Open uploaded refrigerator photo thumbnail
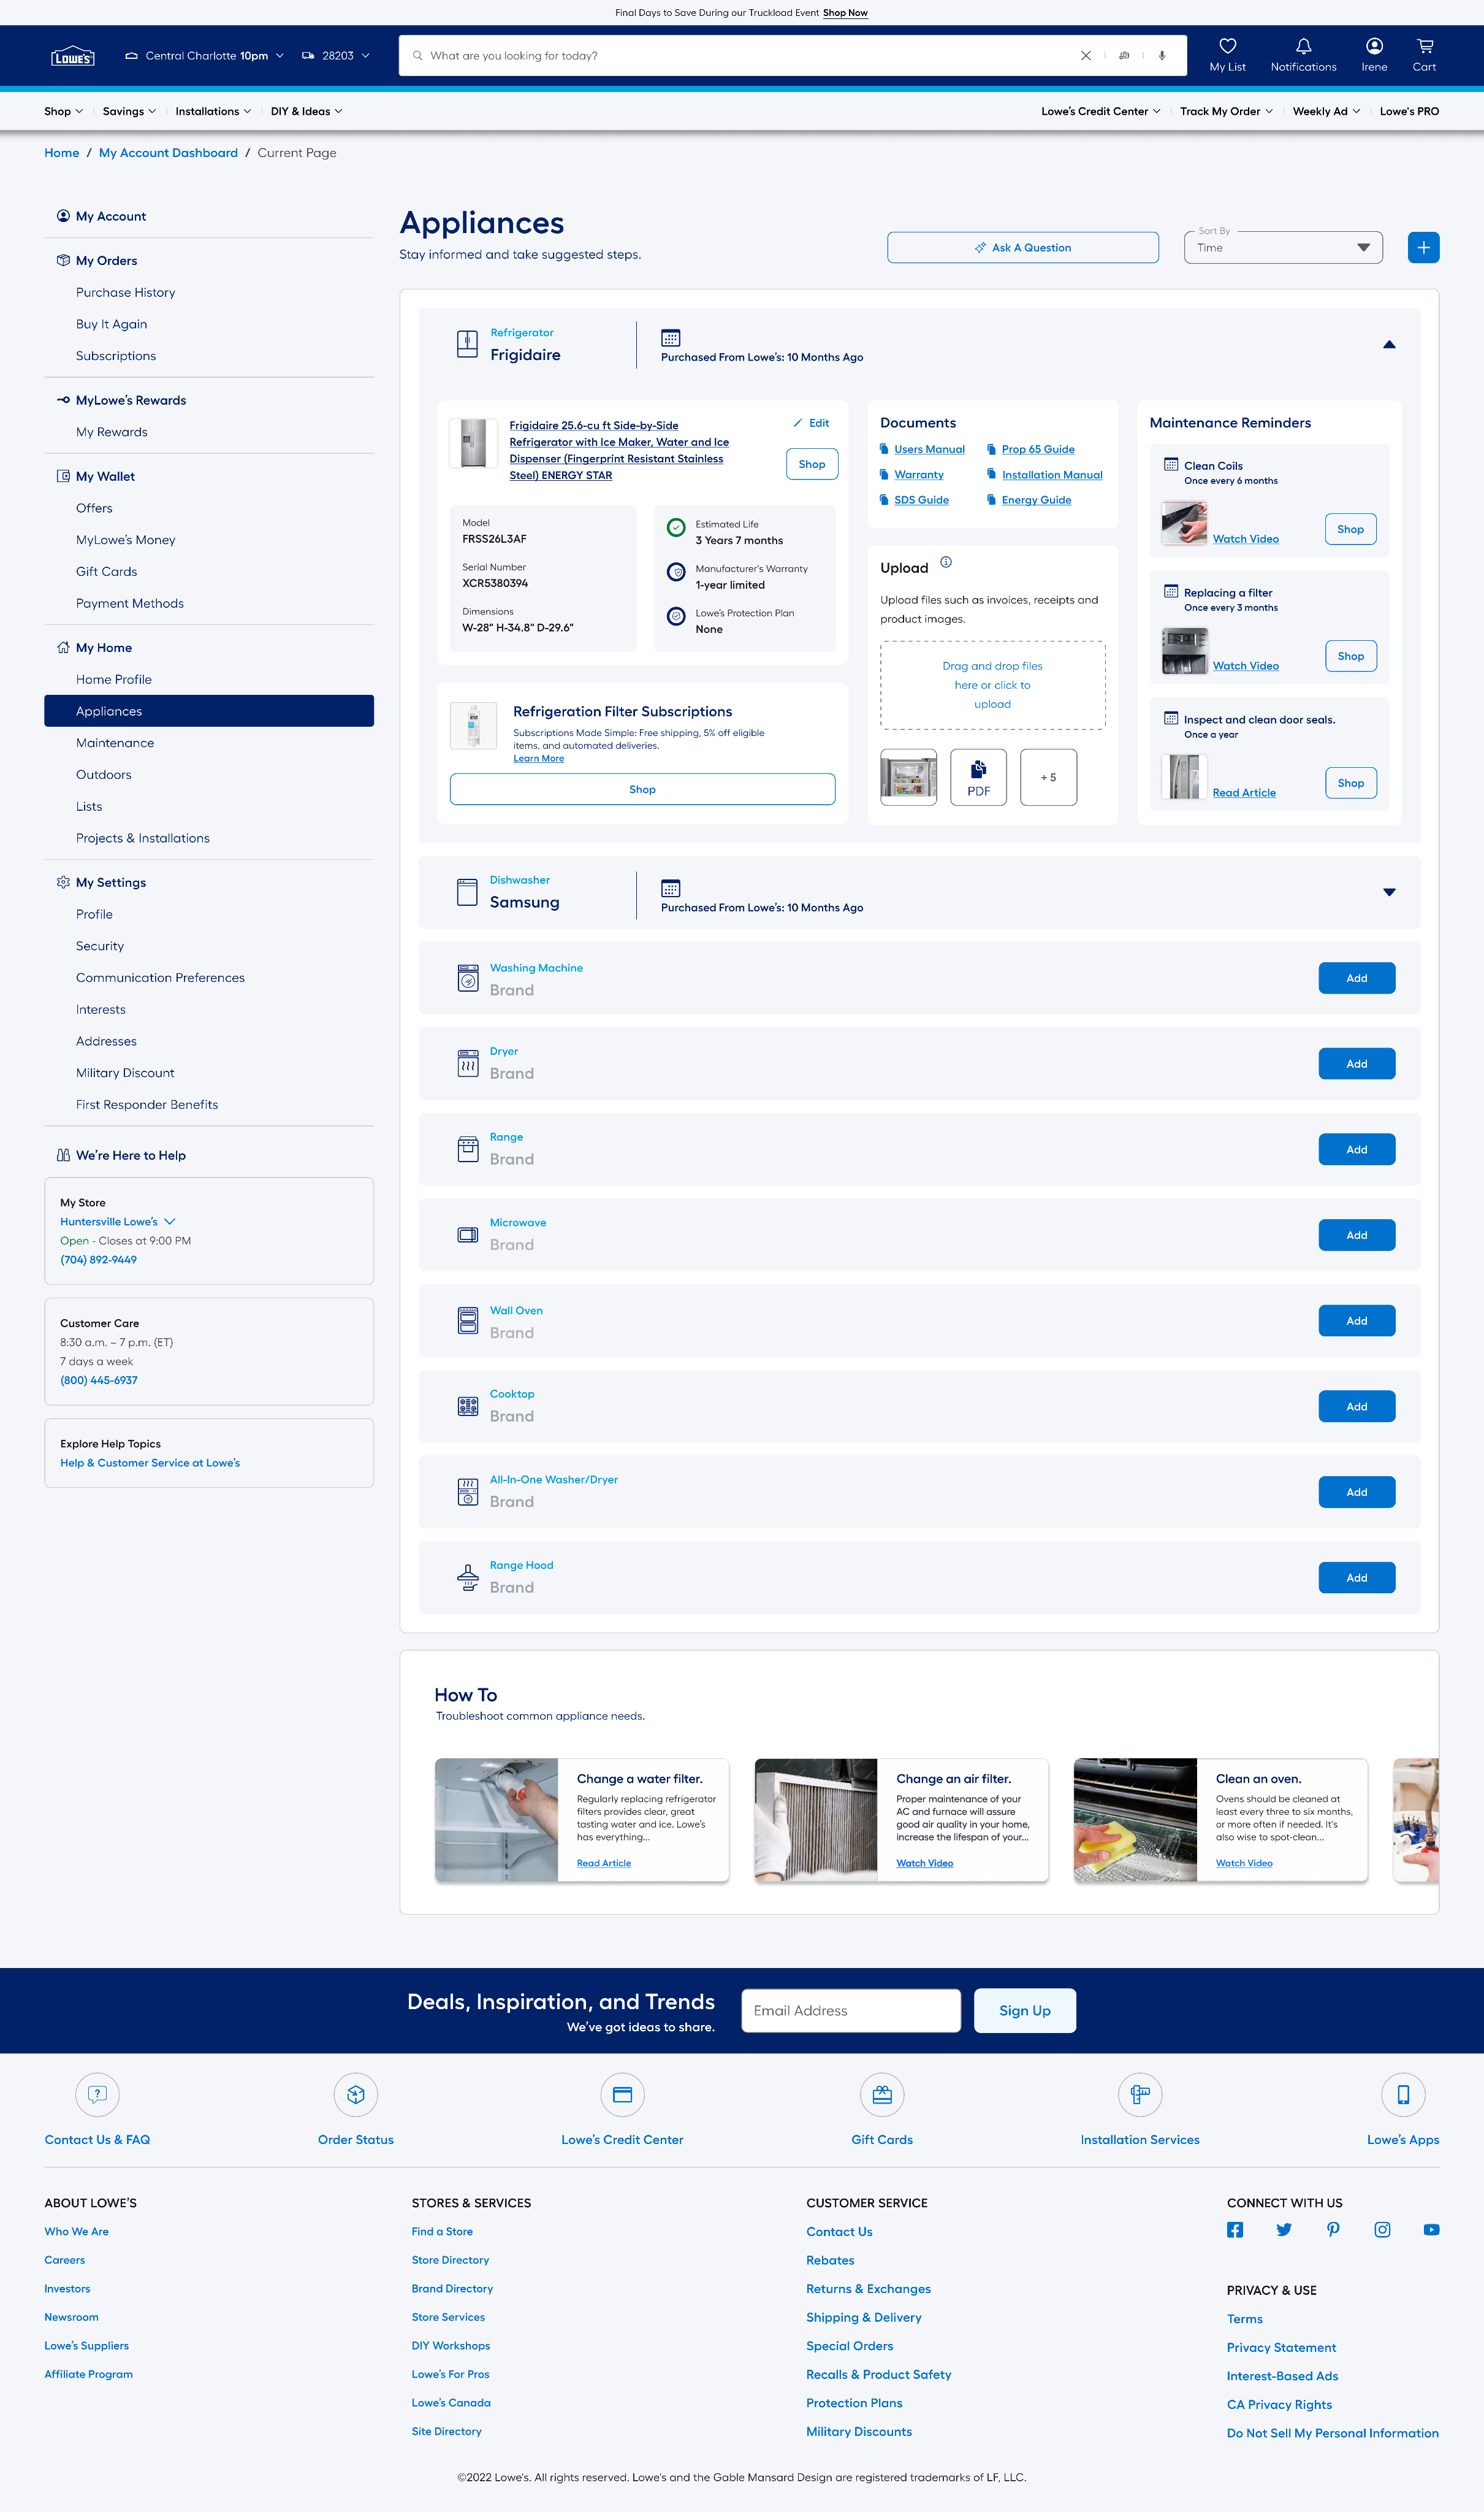The width and height of the screenshot is (1484, 2512). pyautogui.click(x=908, y=777)
